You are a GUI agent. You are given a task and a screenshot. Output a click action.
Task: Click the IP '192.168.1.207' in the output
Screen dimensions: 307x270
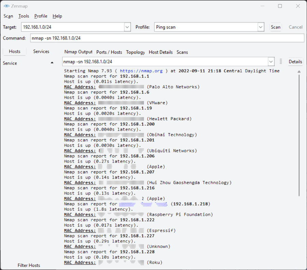[x=137, y=172]
